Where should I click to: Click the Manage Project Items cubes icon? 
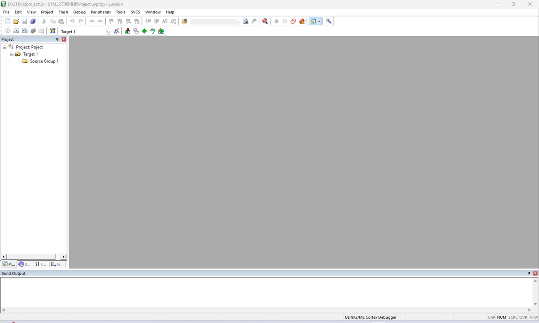(128, 31)
